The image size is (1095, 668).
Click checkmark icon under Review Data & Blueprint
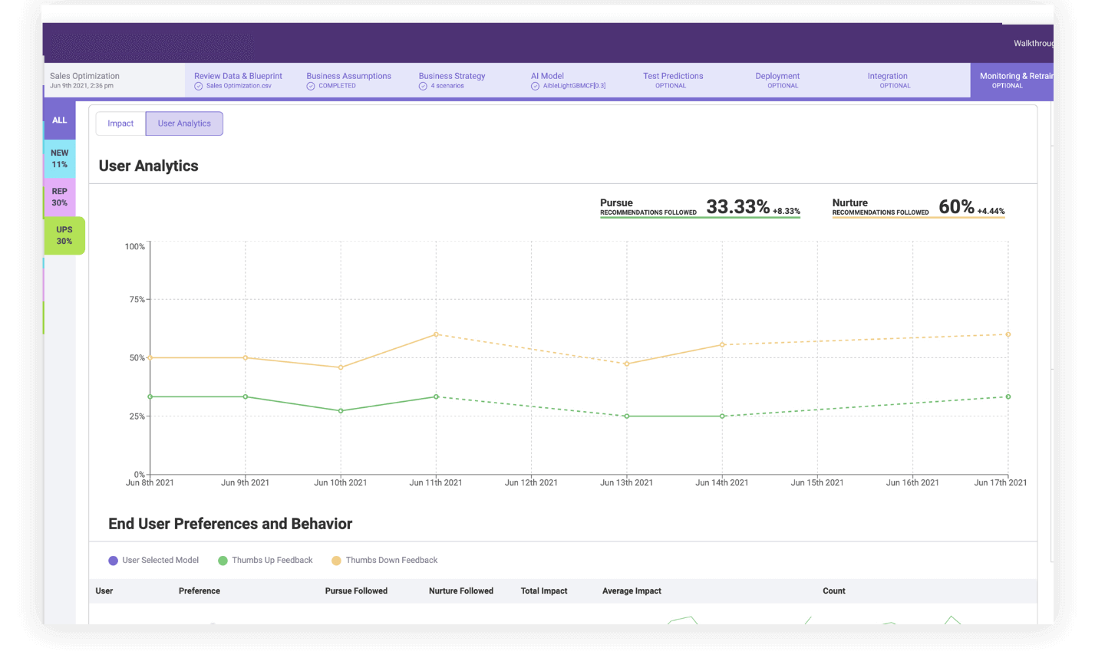tap(199, 87)
